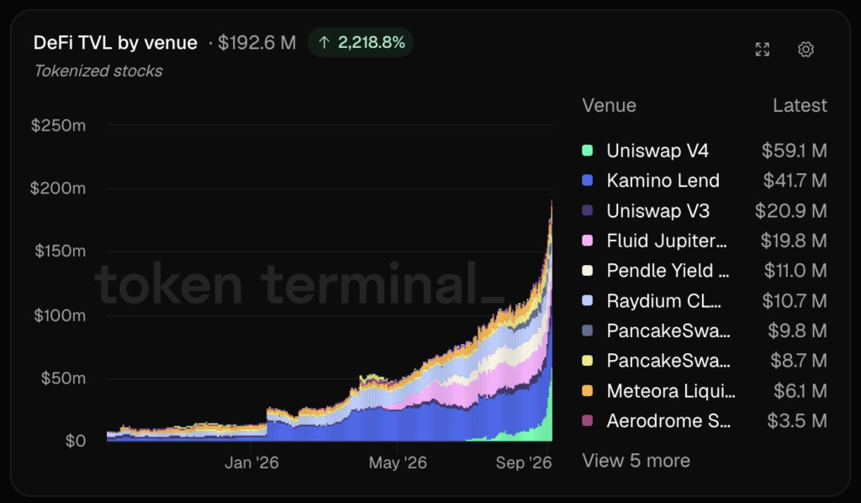Click the $192.6 M total value
This screenshot has height=503, width=861.
(x=257, y=42)
